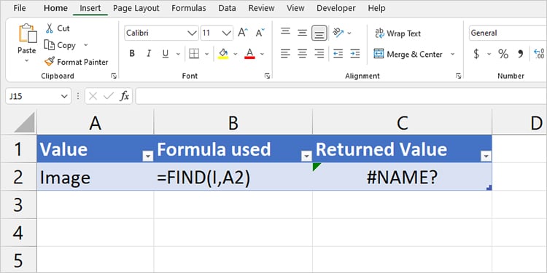This screenshot has width=547, height=273.
Task: Toggle Wrap Text on
Action: 397,33
